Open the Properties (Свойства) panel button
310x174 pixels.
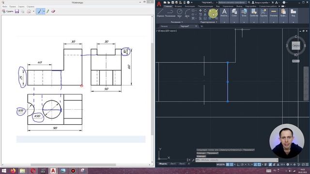[254, 15]
